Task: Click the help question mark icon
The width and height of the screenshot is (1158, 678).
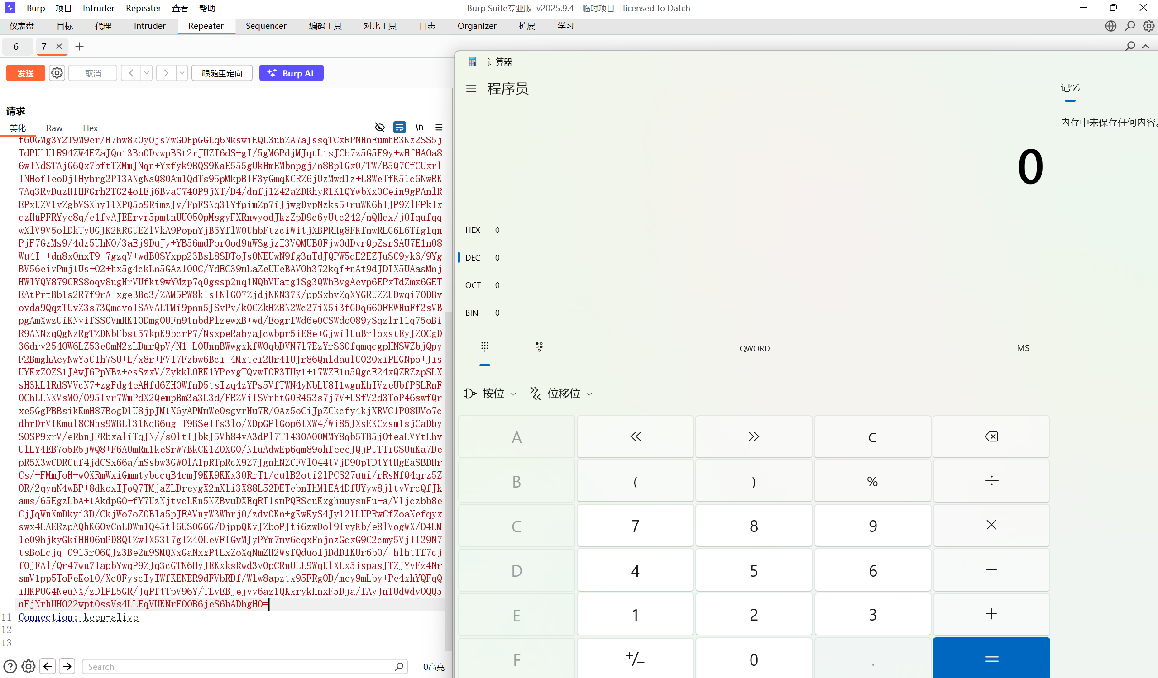Action: (x=10, y=666)
